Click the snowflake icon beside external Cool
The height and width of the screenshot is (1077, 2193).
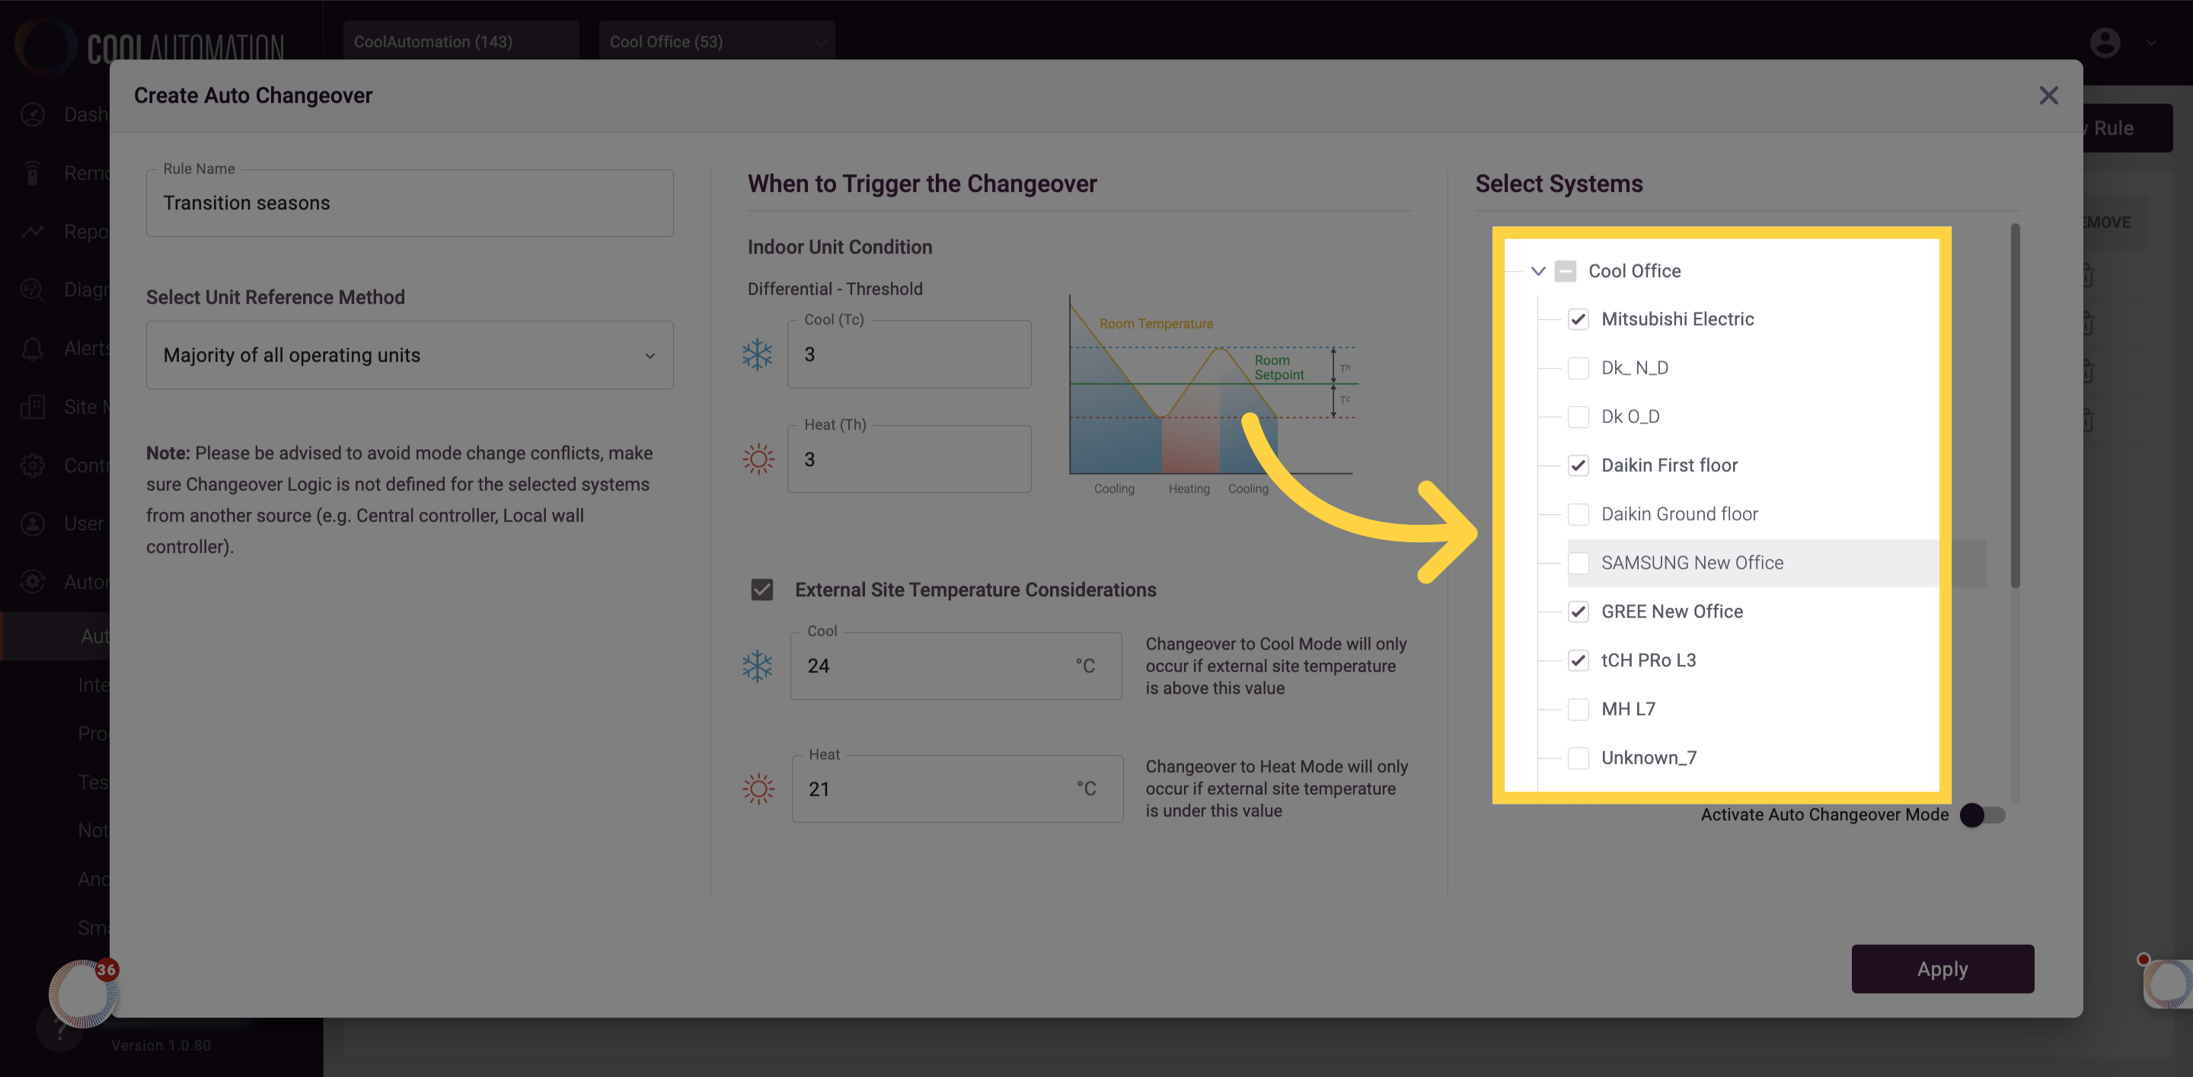757,666
